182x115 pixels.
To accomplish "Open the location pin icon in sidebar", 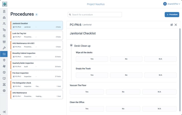I will (4, 60).
